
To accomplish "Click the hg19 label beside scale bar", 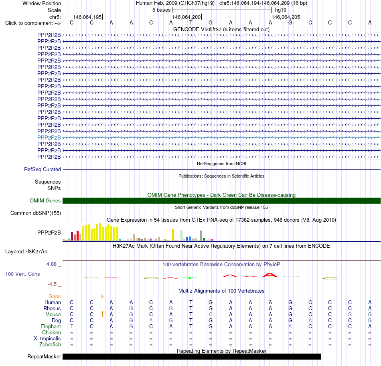I will [281, 10].
